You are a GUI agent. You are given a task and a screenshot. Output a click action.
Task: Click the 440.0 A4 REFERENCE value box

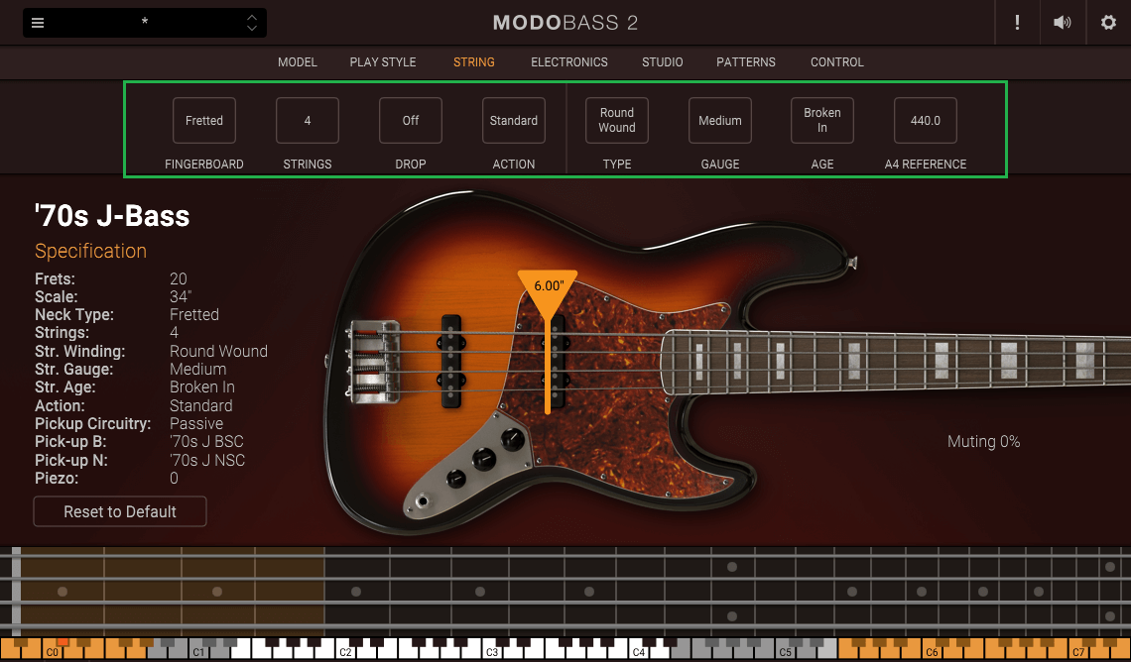pyautogui.click(x=926, y=120)
